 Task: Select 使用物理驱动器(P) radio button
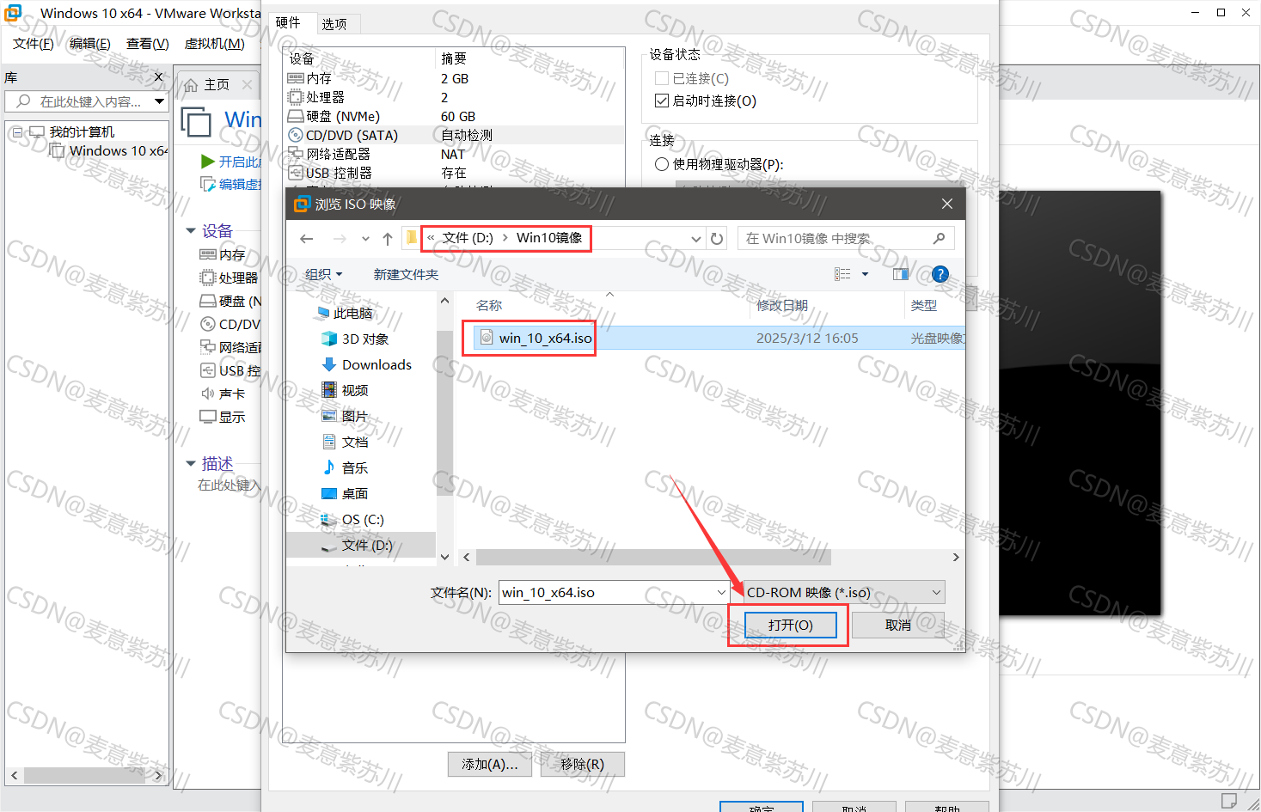[662, 164]
